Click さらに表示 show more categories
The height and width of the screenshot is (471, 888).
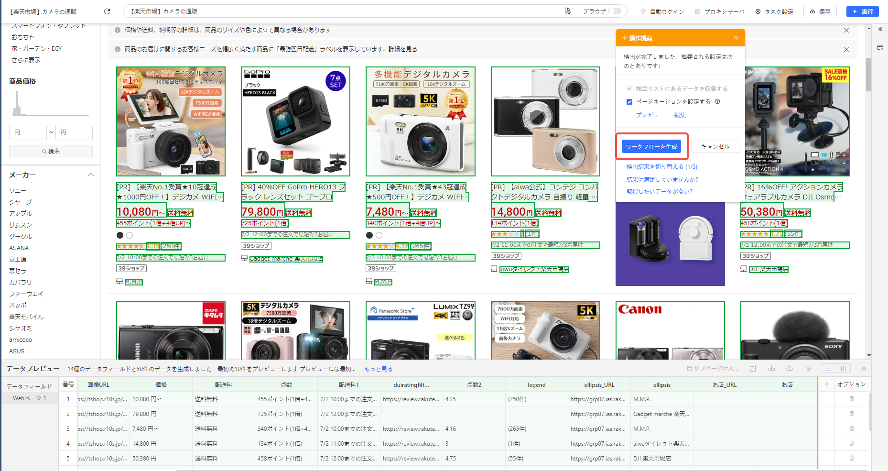point(26,60)
